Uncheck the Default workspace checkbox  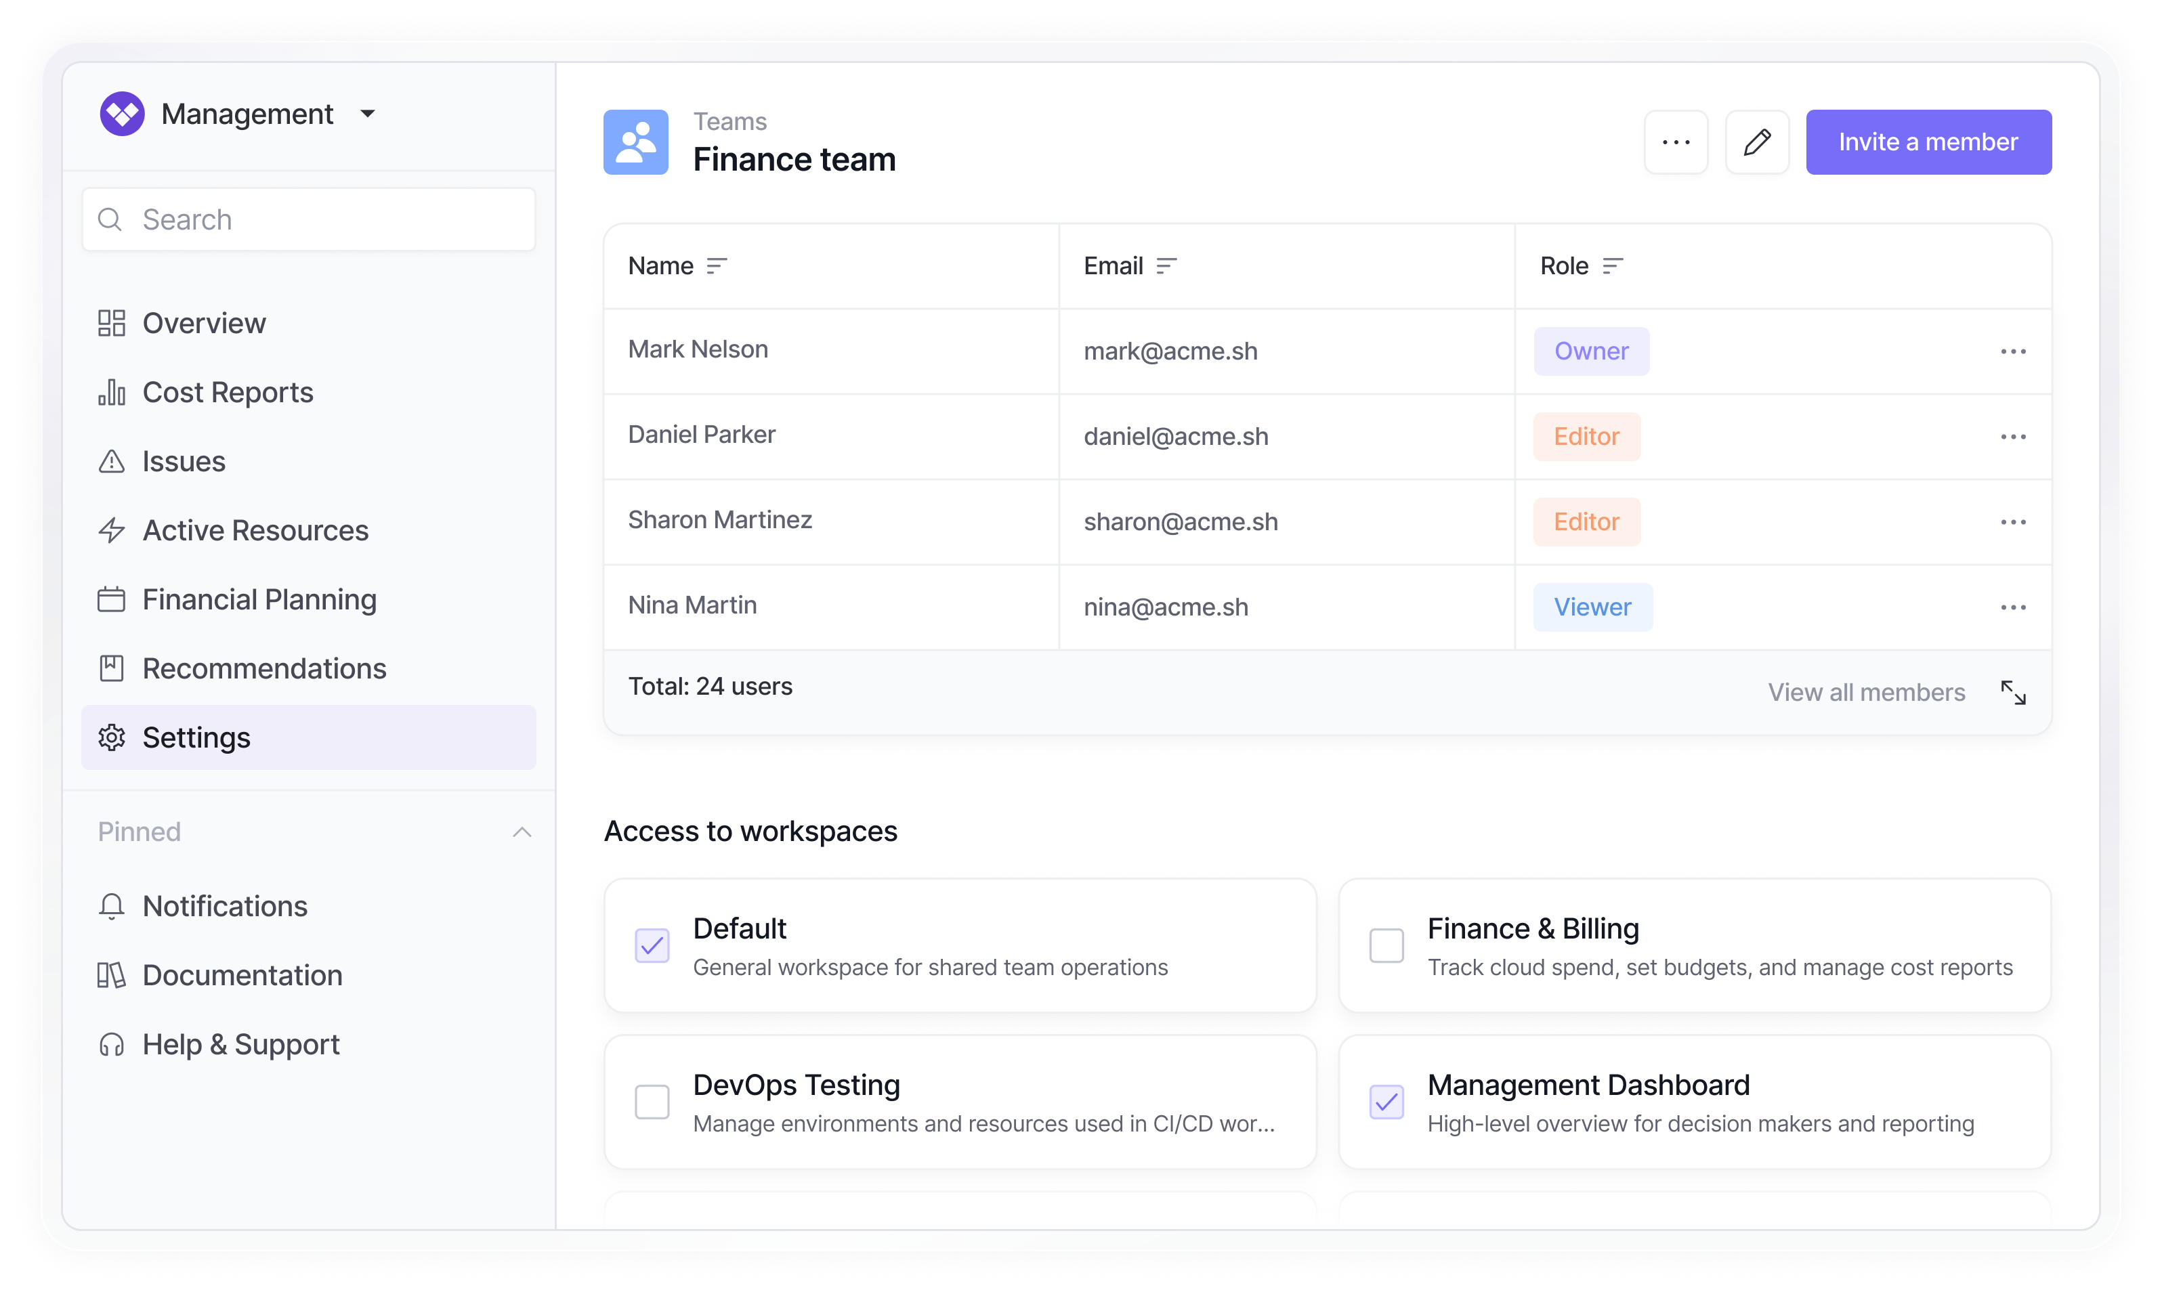pos(652,945)
